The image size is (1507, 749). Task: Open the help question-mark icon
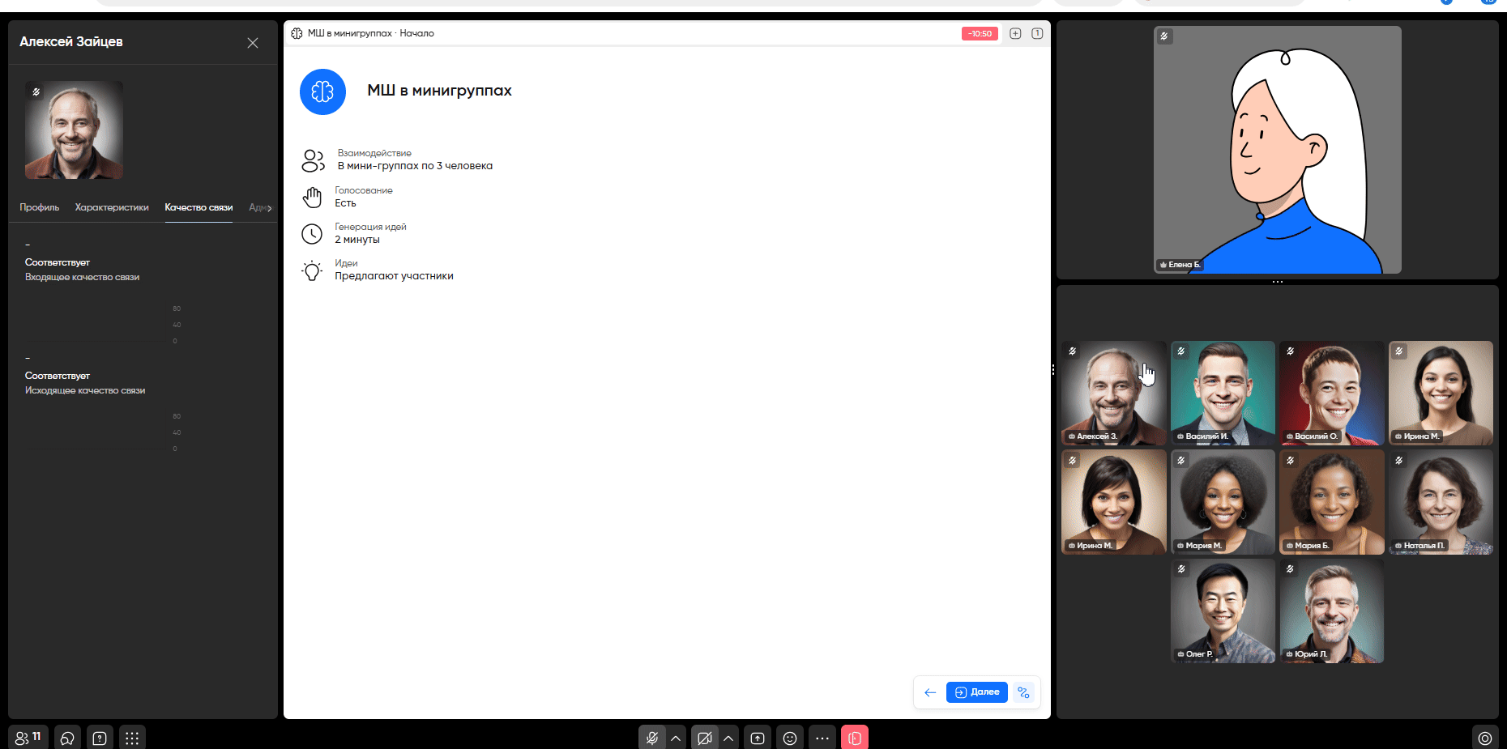(x=100, y=738)
